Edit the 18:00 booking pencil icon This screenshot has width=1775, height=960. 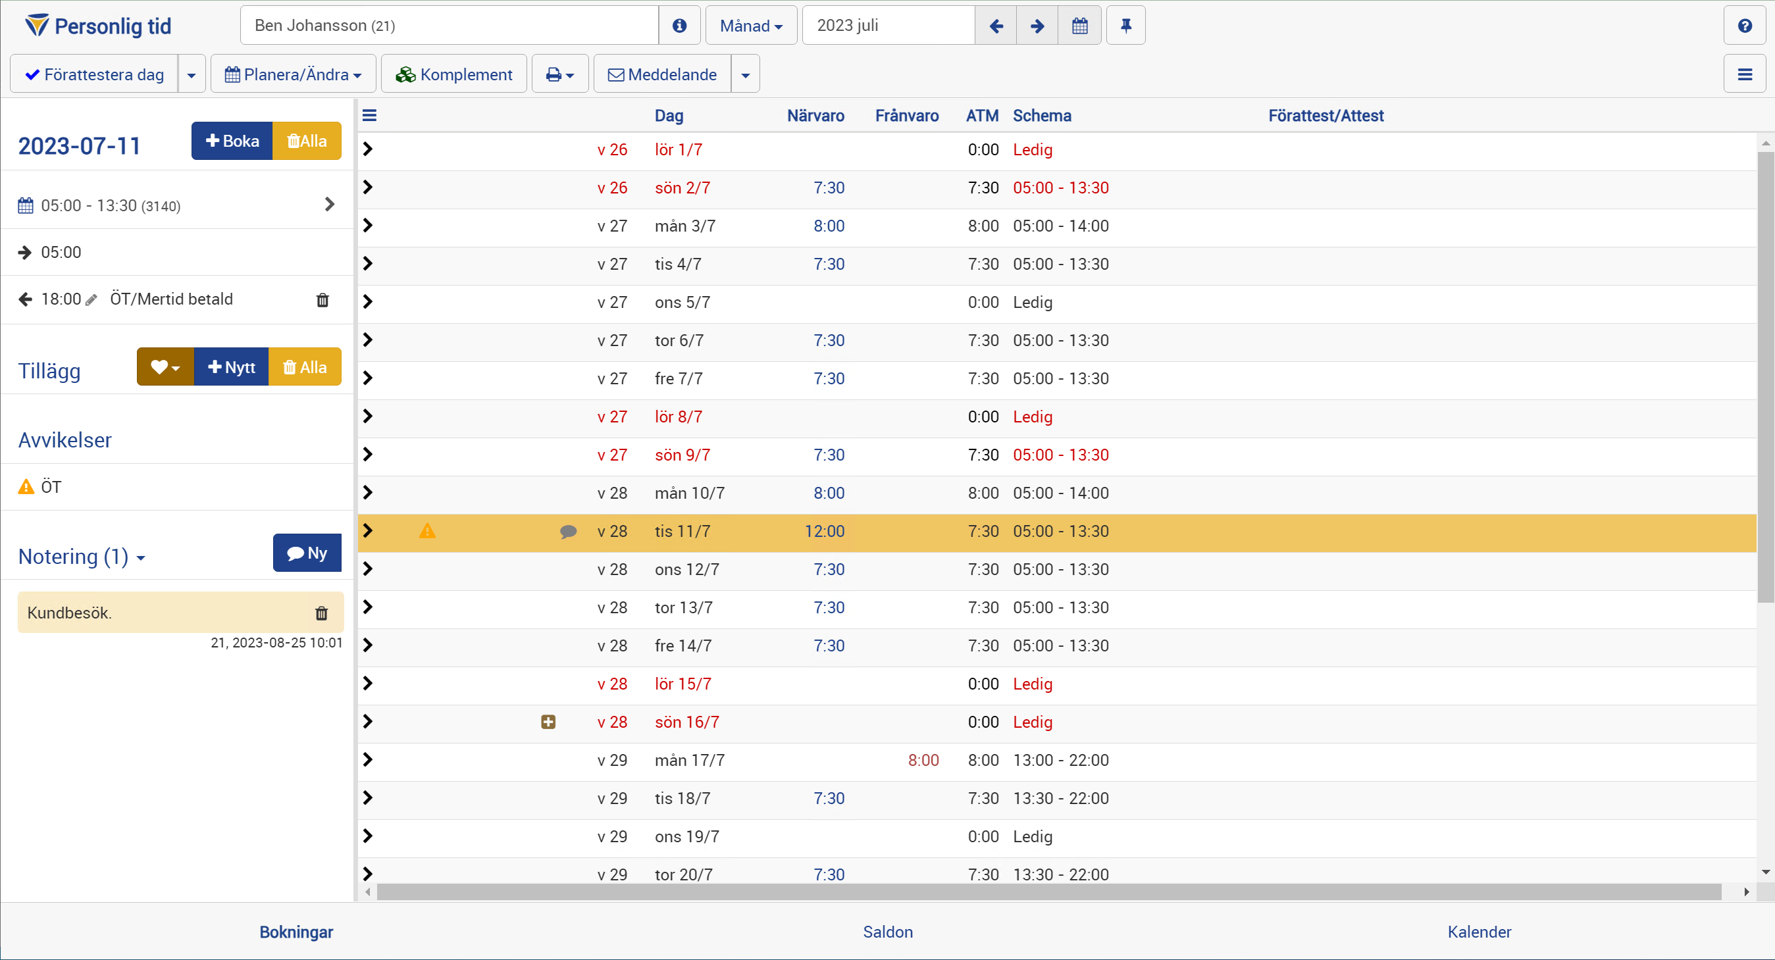point(91,299)
